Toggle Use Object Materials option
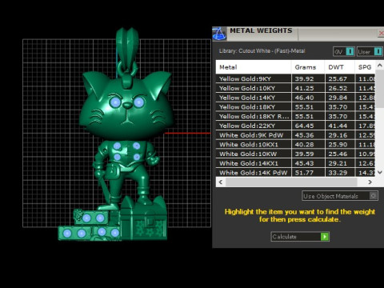 (340, 196)
